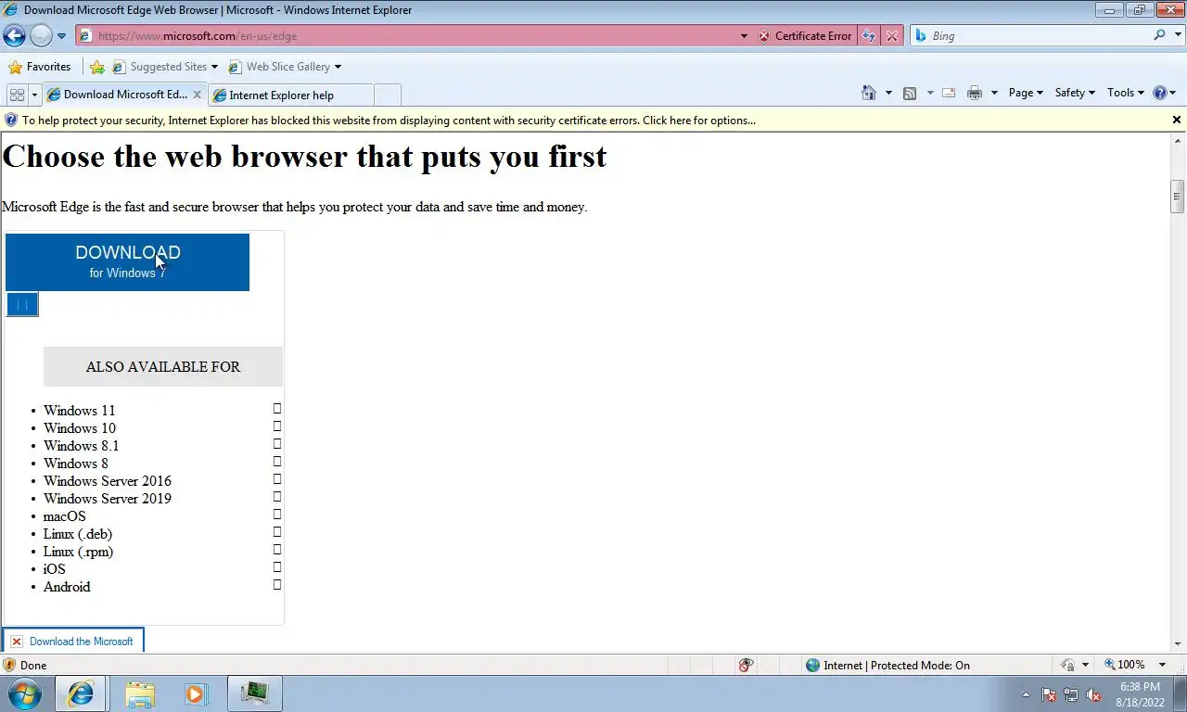Click the search magnifier icon
1187x712 pixels.
tap(1159, 35)
